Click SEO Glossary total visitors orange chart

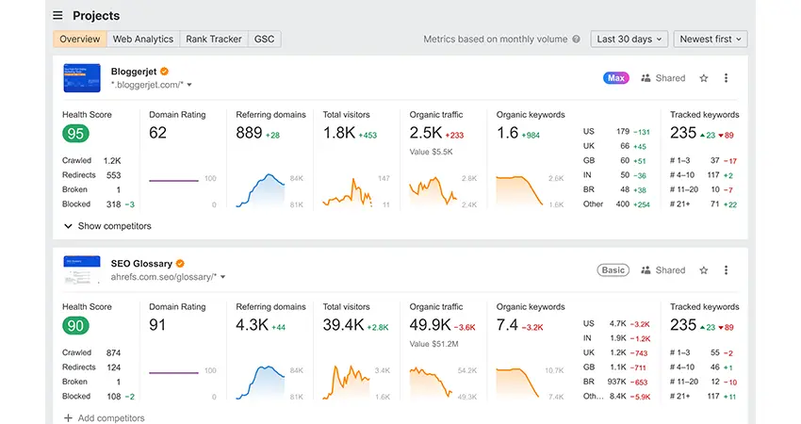[347, 383]
